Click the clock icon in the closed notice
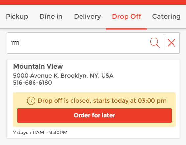This screenshot has width=186, height=145. tap(31, 101)
